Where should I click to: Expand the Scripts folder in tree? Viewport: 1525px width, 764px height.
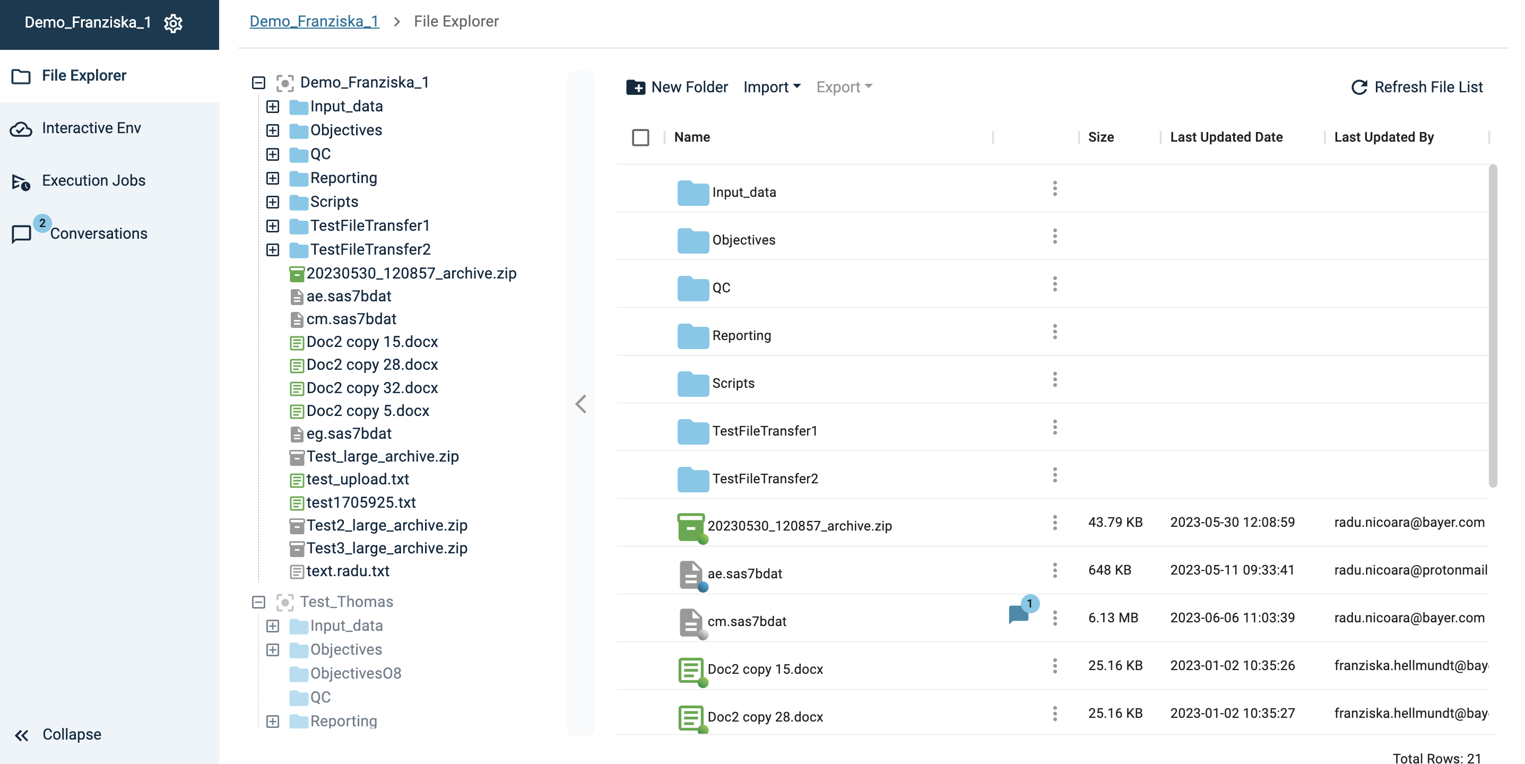(272, 202)
